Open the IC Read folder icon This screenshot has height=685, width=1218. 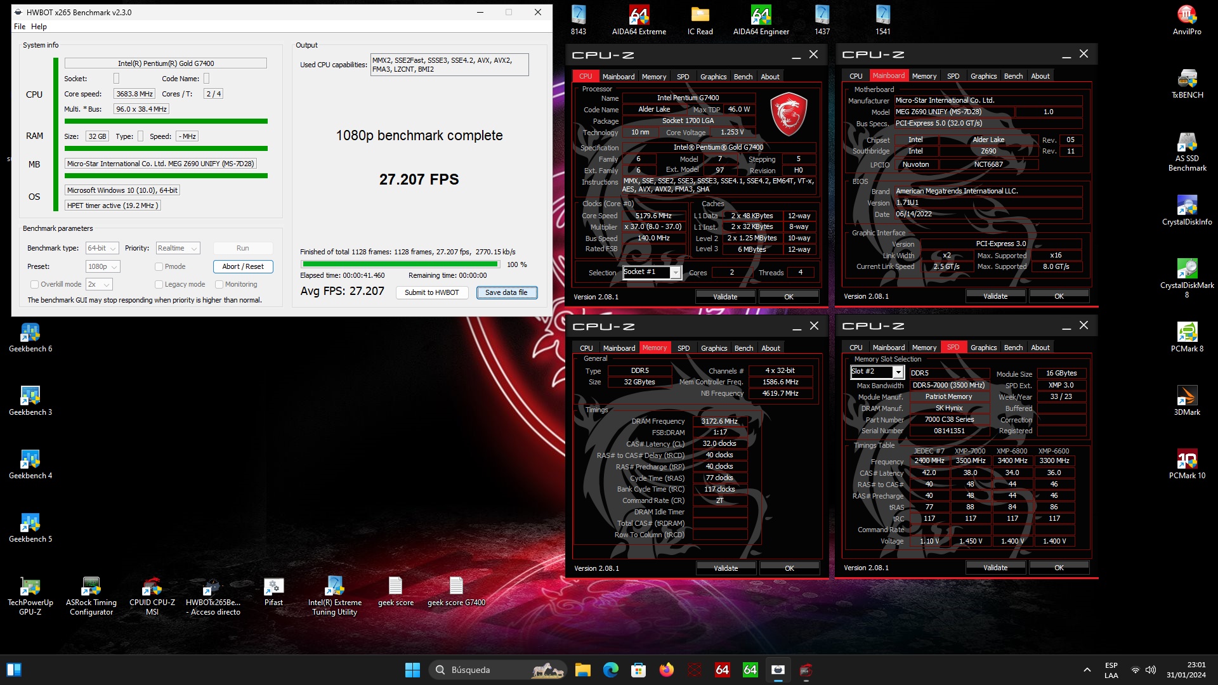click(700, 20)
